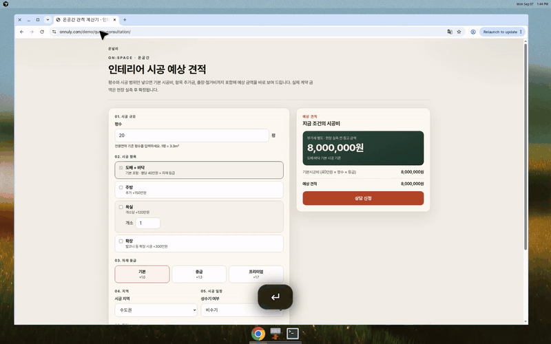This screenshot has width=551, height=344.
Task: Click the 상담 신청 button
Action: point(363,198)
